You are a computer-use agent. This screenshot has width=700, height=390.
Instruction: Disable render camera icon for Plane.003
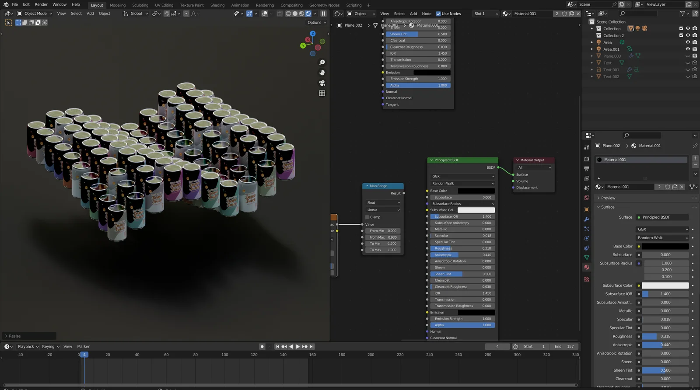695,56
